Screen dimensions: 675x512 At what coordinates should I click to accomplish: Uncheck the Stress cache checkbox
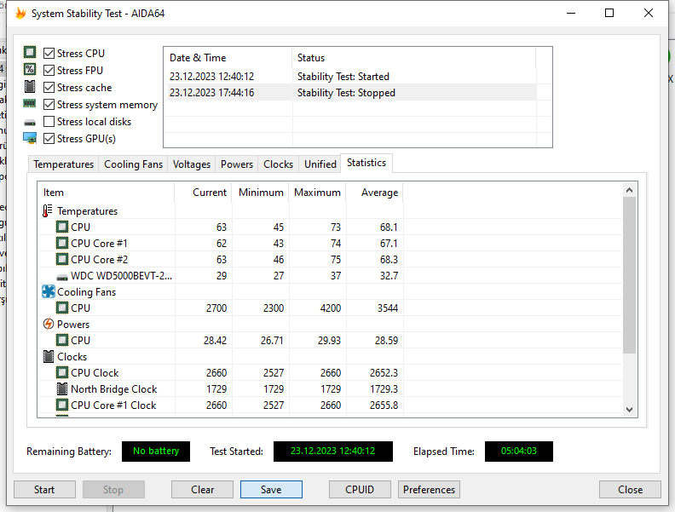(x=49, y=88)
